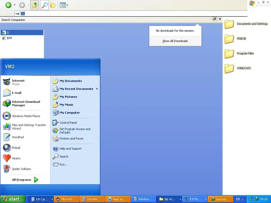The height and width of the screenshot is (203, 271).
Task: Launch WordPad from Start menu
Action: (25, 137)
